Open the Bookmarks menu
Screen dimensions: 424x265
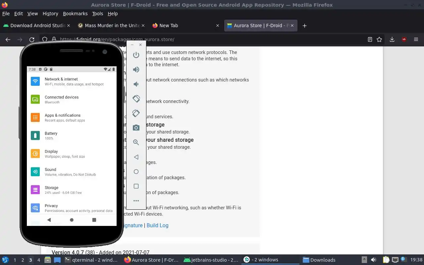point(75,14)
